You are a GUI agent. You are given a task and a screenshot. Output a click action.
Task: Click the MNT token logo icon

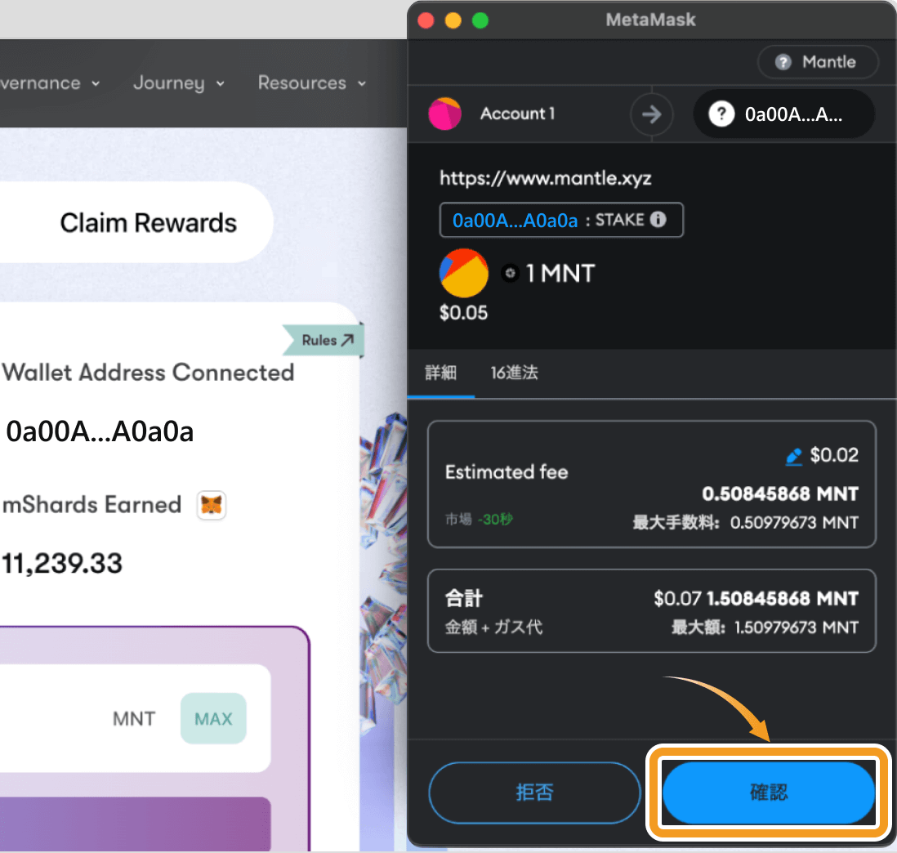coord(464,273)
